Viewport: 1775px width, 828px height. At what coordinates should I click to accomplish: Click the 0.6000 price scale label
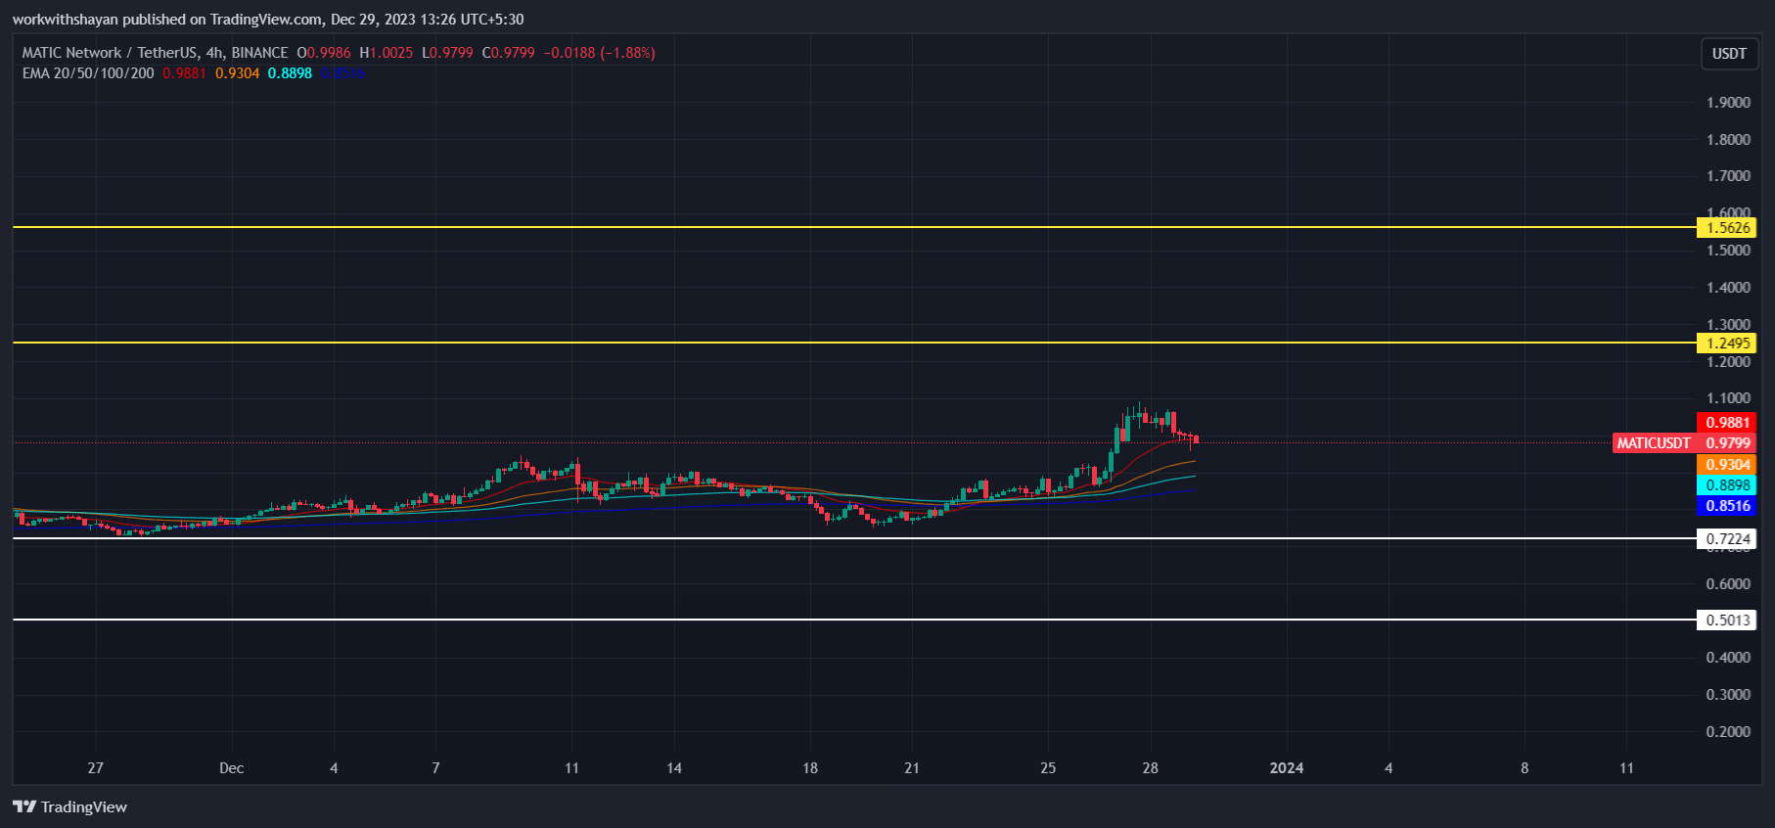click(x=1728, y=584)
